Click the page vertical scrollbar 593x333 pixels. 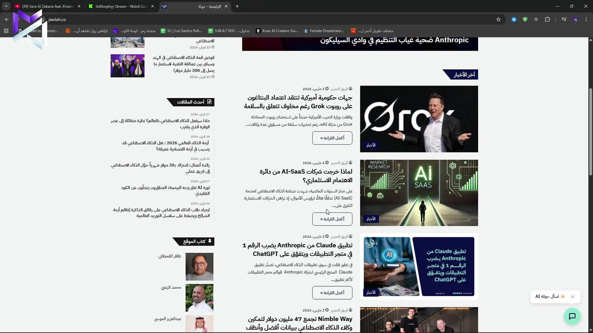click(x=591, y=132)
